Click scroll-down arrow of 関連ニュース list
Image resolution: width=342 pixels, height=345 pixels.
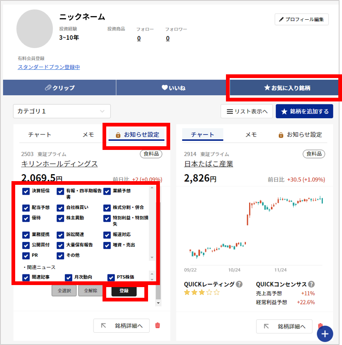(x=152, y=280)
